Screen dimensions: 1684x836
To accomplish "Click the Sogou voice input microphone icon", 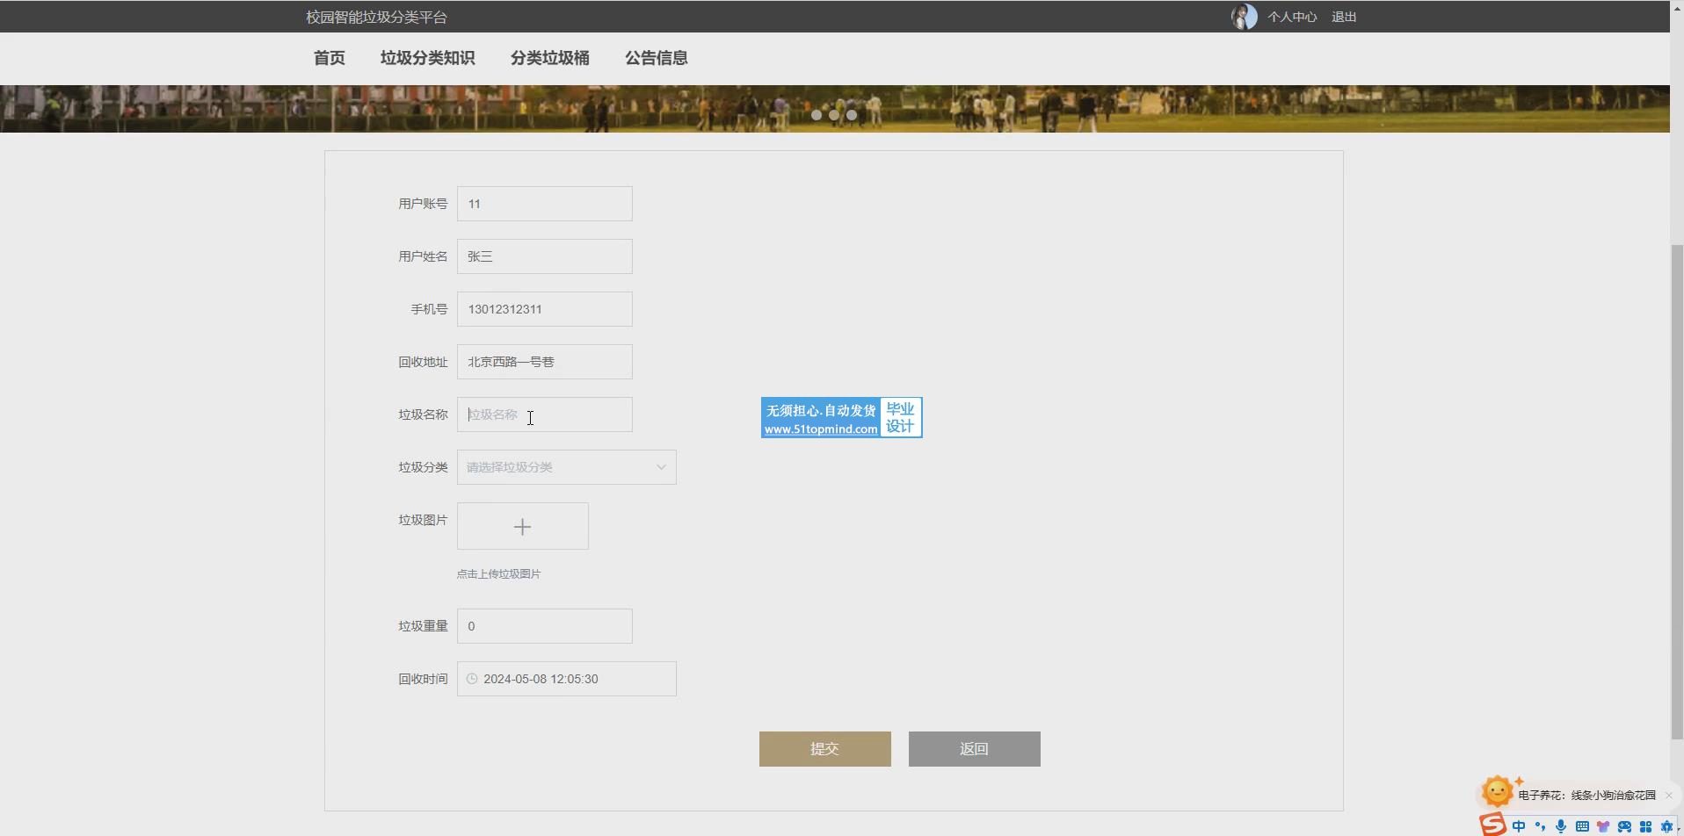I will (1561, 826).
